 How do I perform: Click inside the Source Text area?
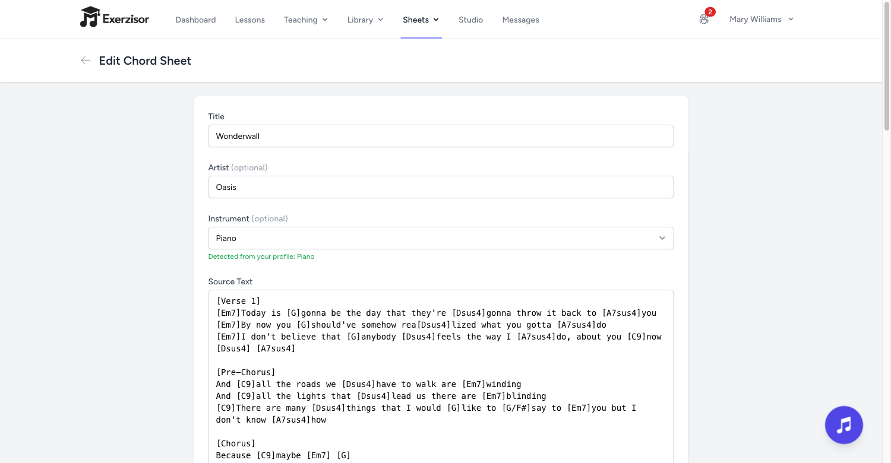pyautogui.click(x=441, y=376)
